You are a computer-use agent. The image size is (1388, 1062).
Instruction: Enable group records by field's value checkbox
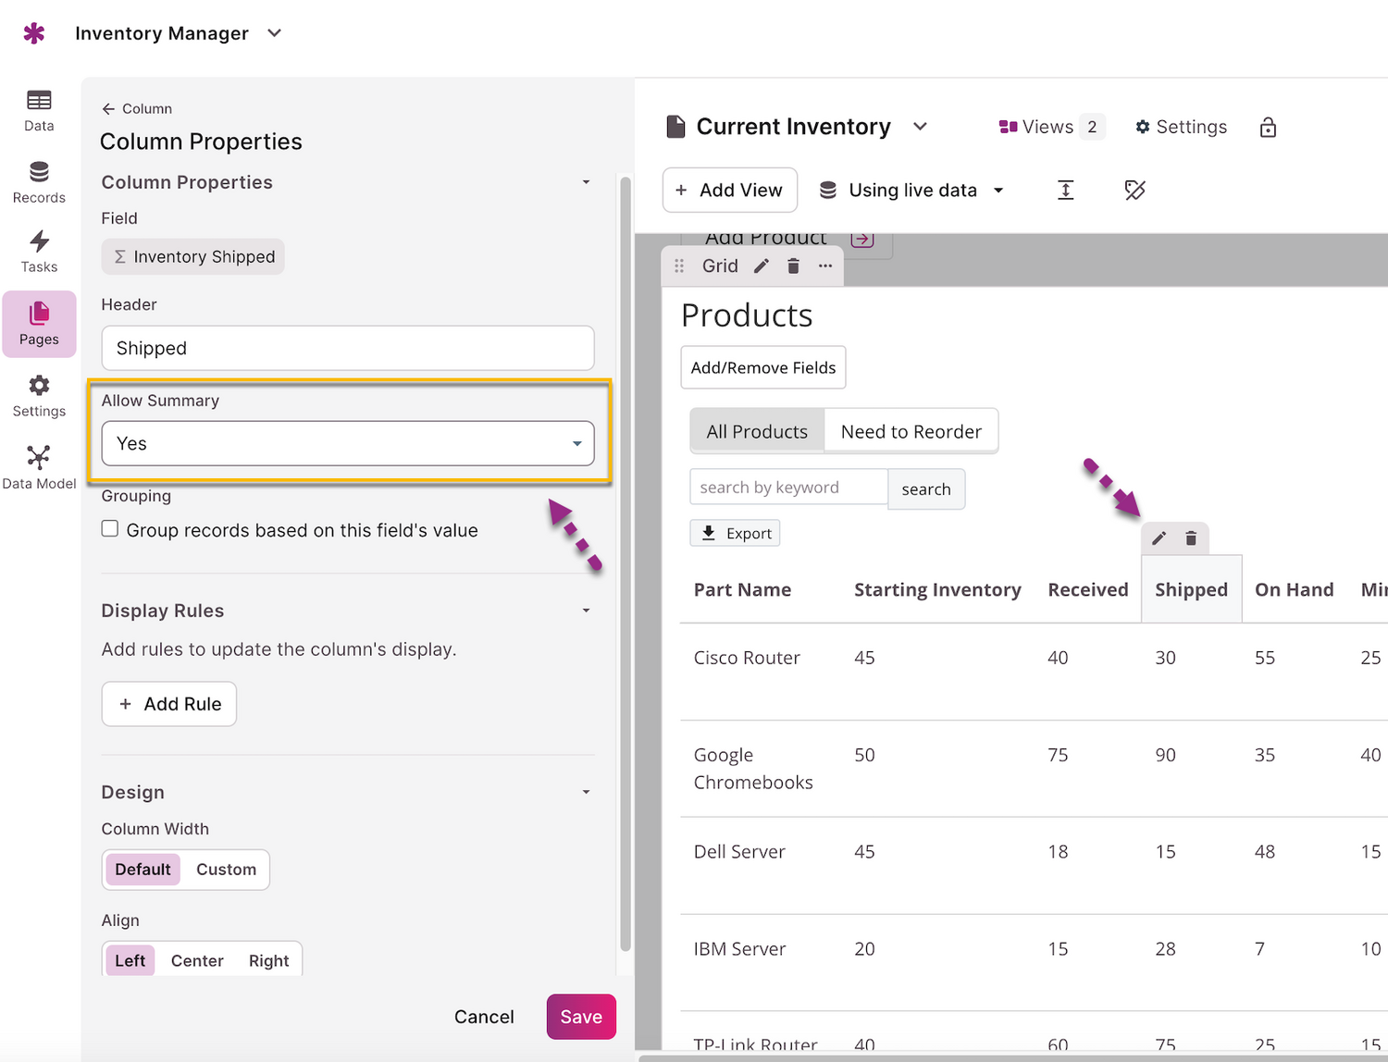pos(110,529)
